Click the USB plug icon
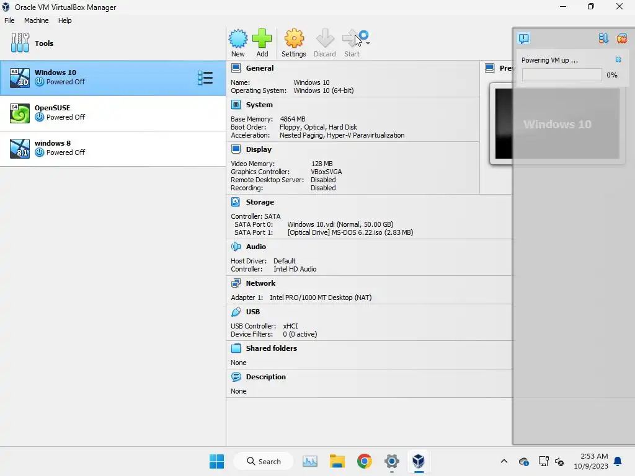 pos(236,312)
